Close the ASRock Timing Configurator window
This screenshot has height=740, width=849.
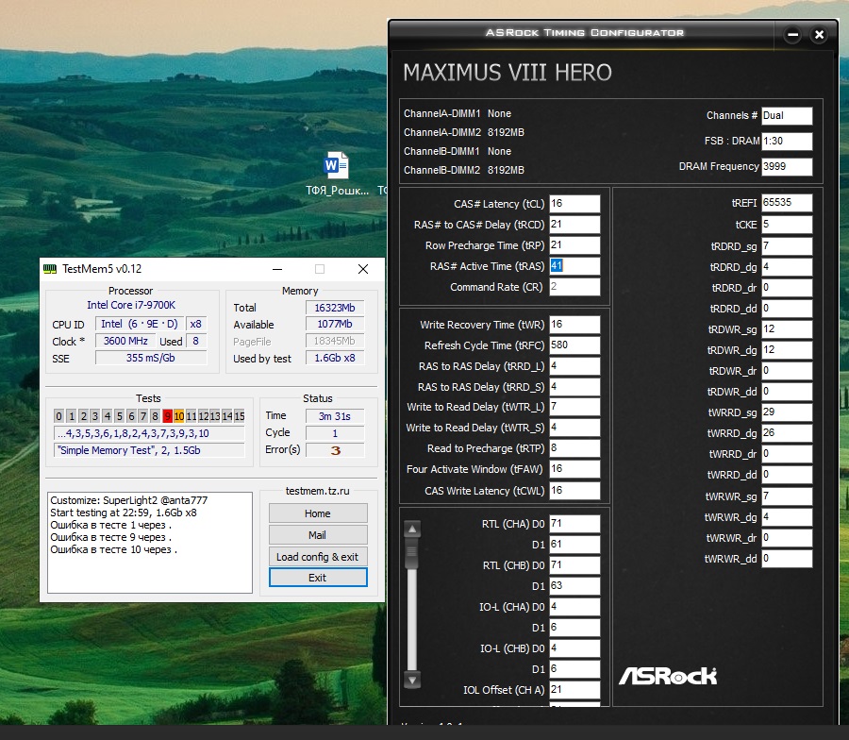pos(819,35)
